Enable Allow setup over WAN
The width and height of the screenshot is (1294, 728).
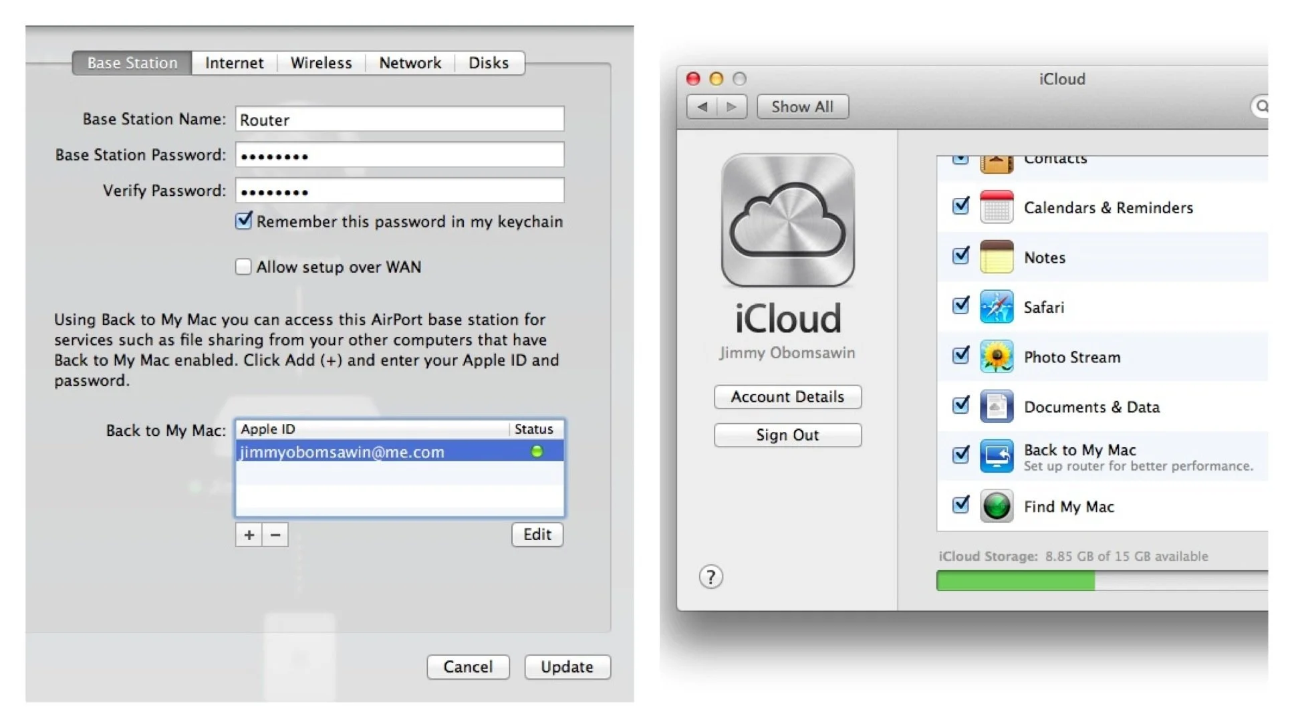(x=243, y=267)
